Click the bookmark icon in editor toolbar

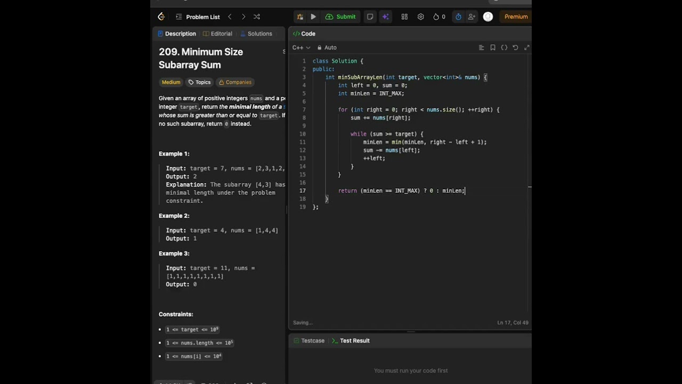493,47
